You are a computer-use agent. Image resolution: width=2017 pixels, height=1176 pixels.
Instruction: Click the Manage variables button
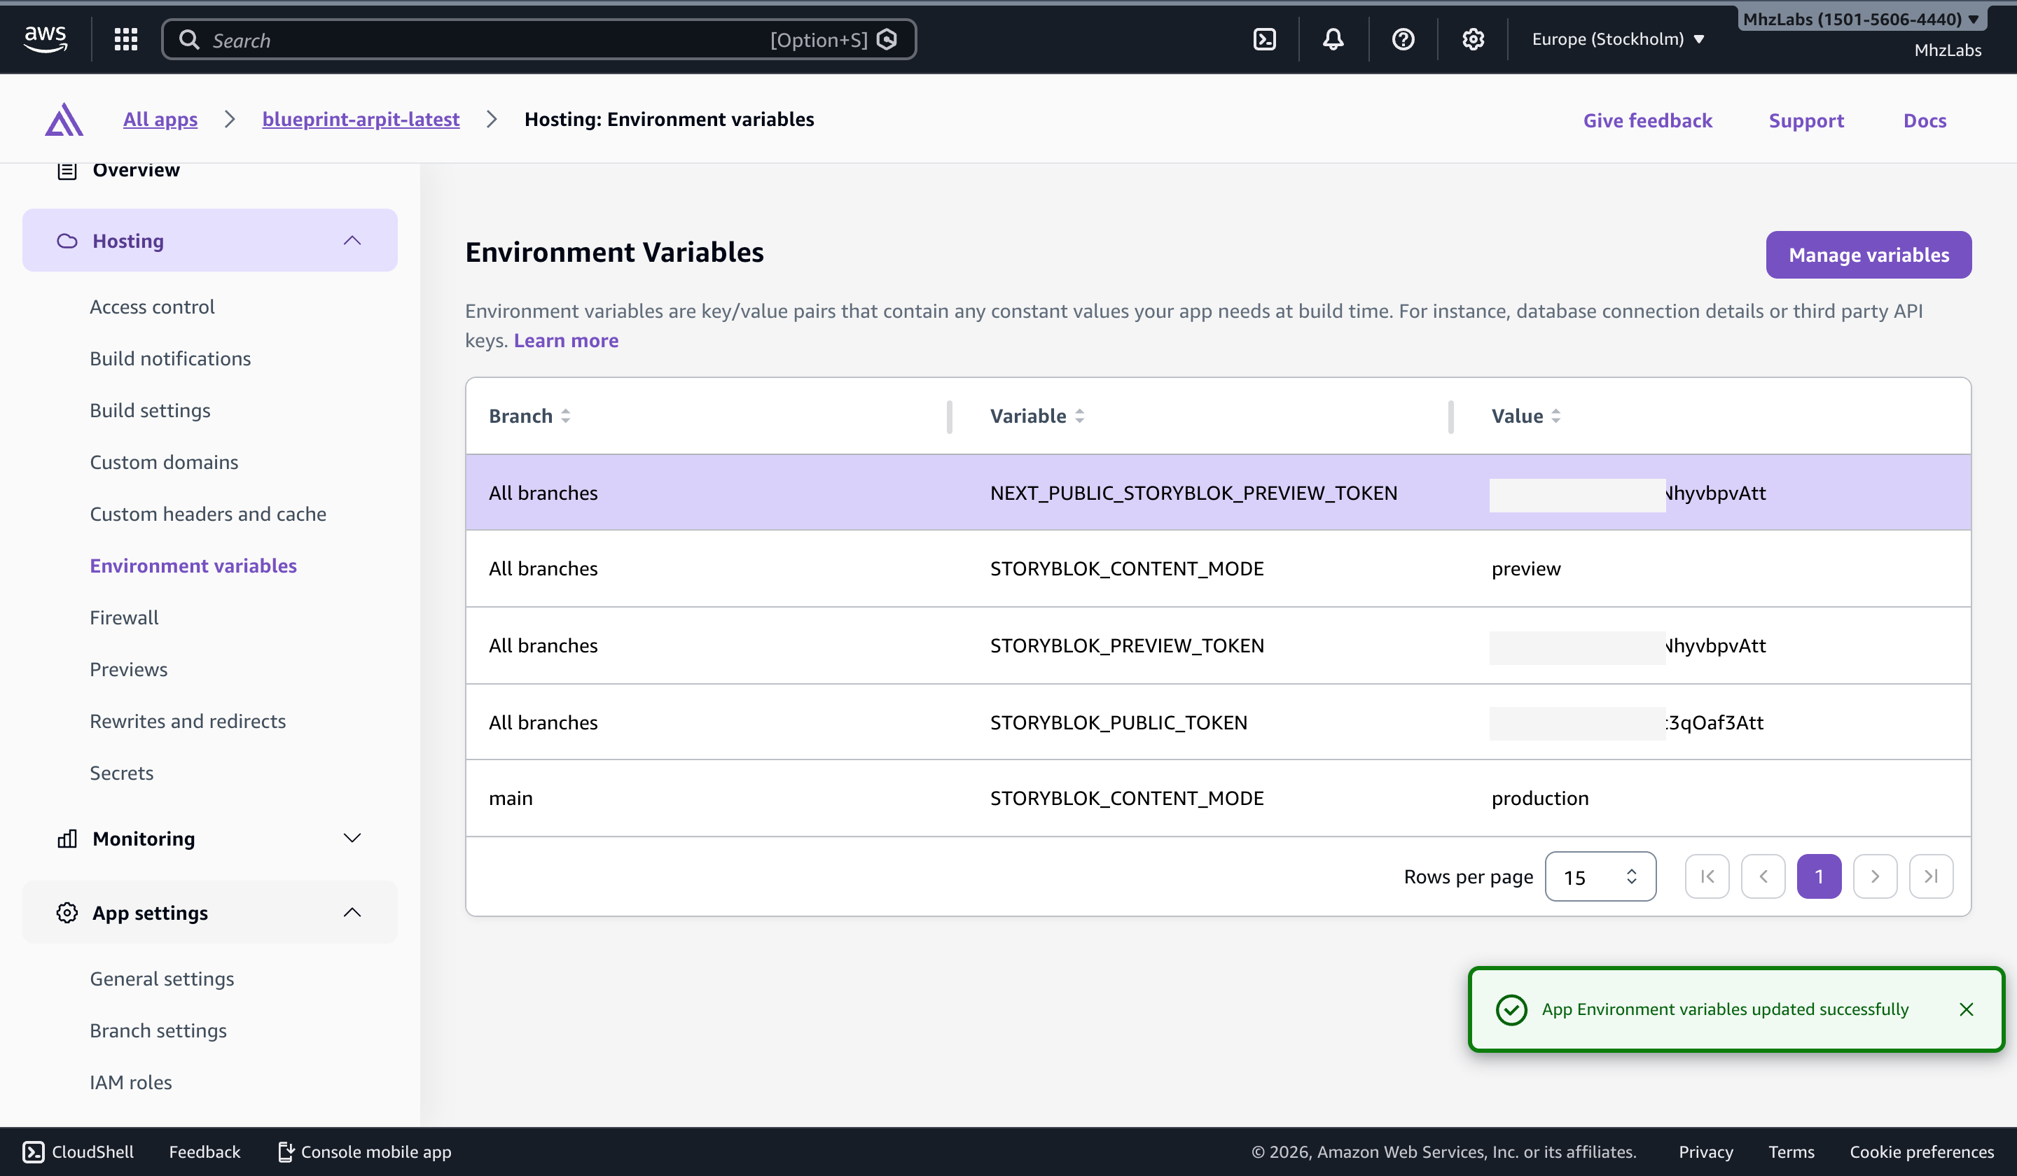tap(1868, 255)
